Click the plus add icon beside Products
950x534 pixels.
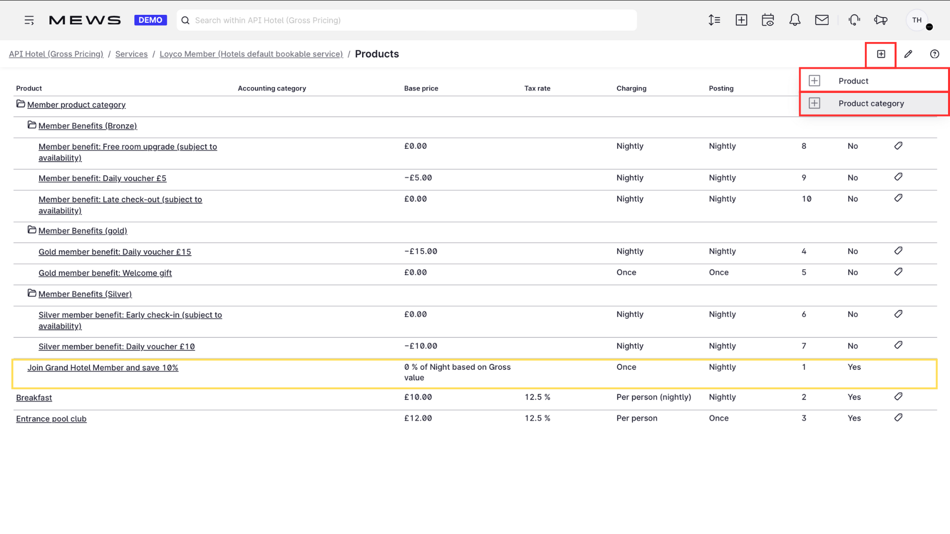coord(881,54)
